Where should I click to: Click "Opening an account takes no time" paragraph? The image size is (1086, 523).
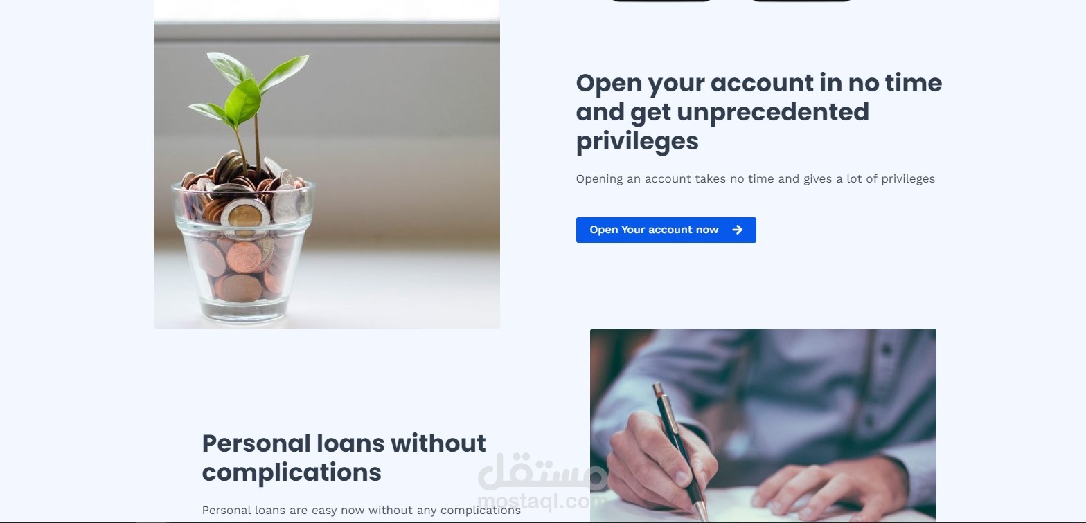[756, 178]
